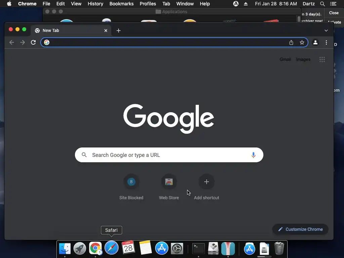
Task: Expand the tab search chevron
Action: tap(326, 31)
